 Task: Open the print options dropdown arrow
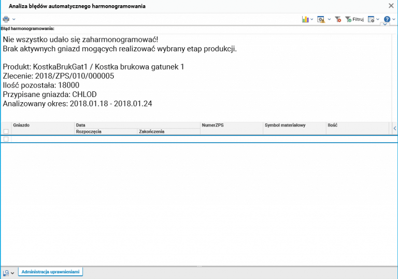pos(14,19)
